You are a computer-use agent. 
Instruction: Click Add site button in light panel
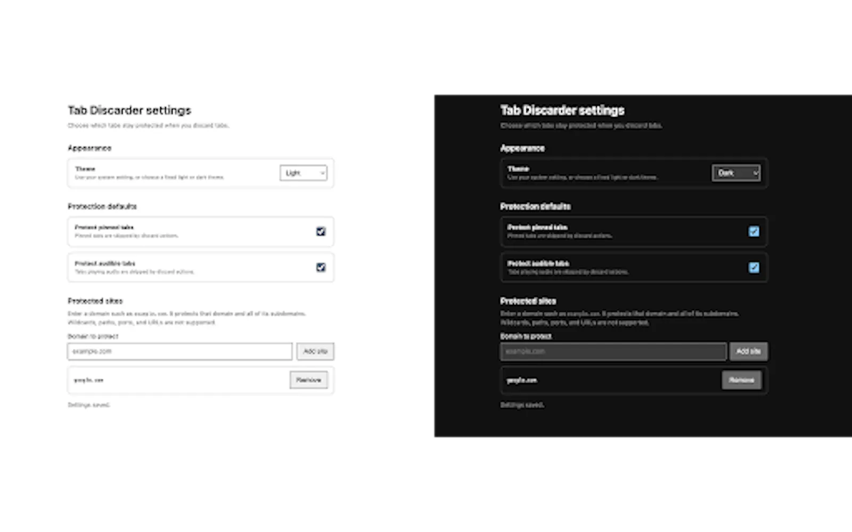315,352
